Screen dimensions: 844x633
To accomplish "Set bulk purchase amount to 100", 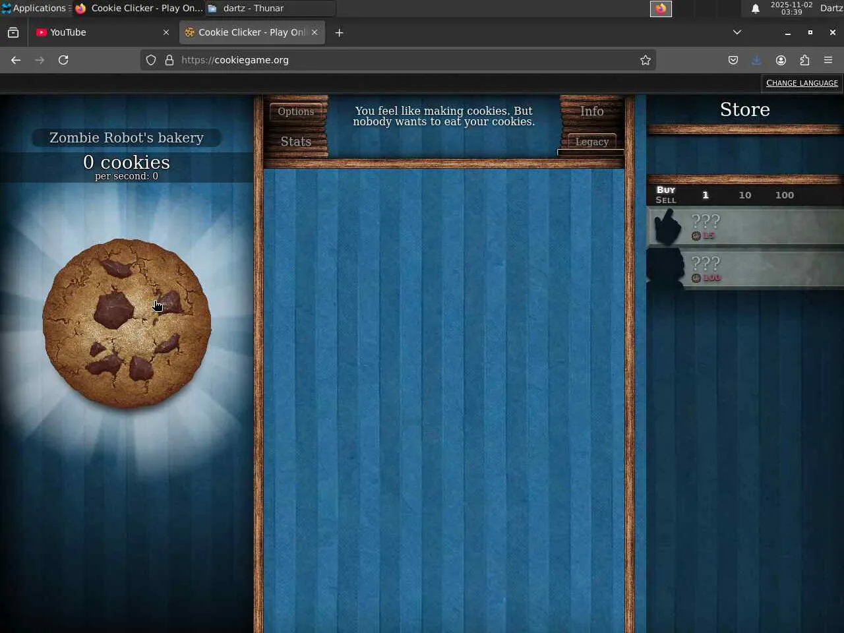I will (785, 195).
